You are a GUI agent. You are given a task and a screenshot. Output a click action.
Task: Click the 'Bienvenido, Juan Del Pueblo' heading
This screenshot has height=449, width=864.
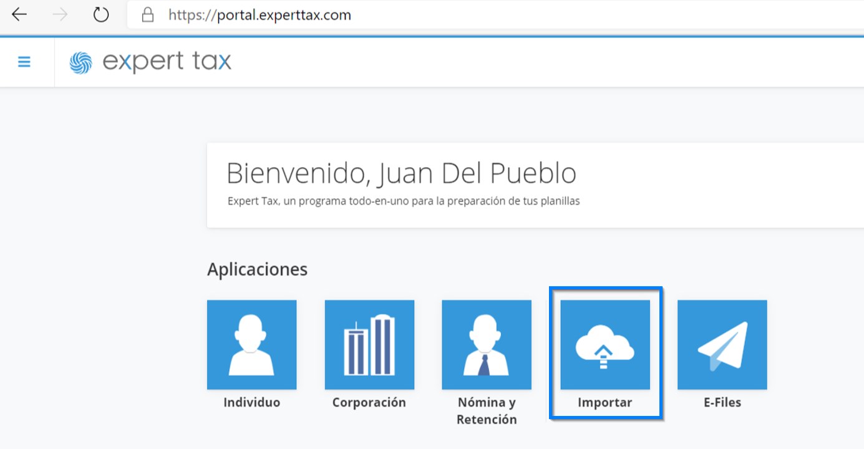(401, 173)
